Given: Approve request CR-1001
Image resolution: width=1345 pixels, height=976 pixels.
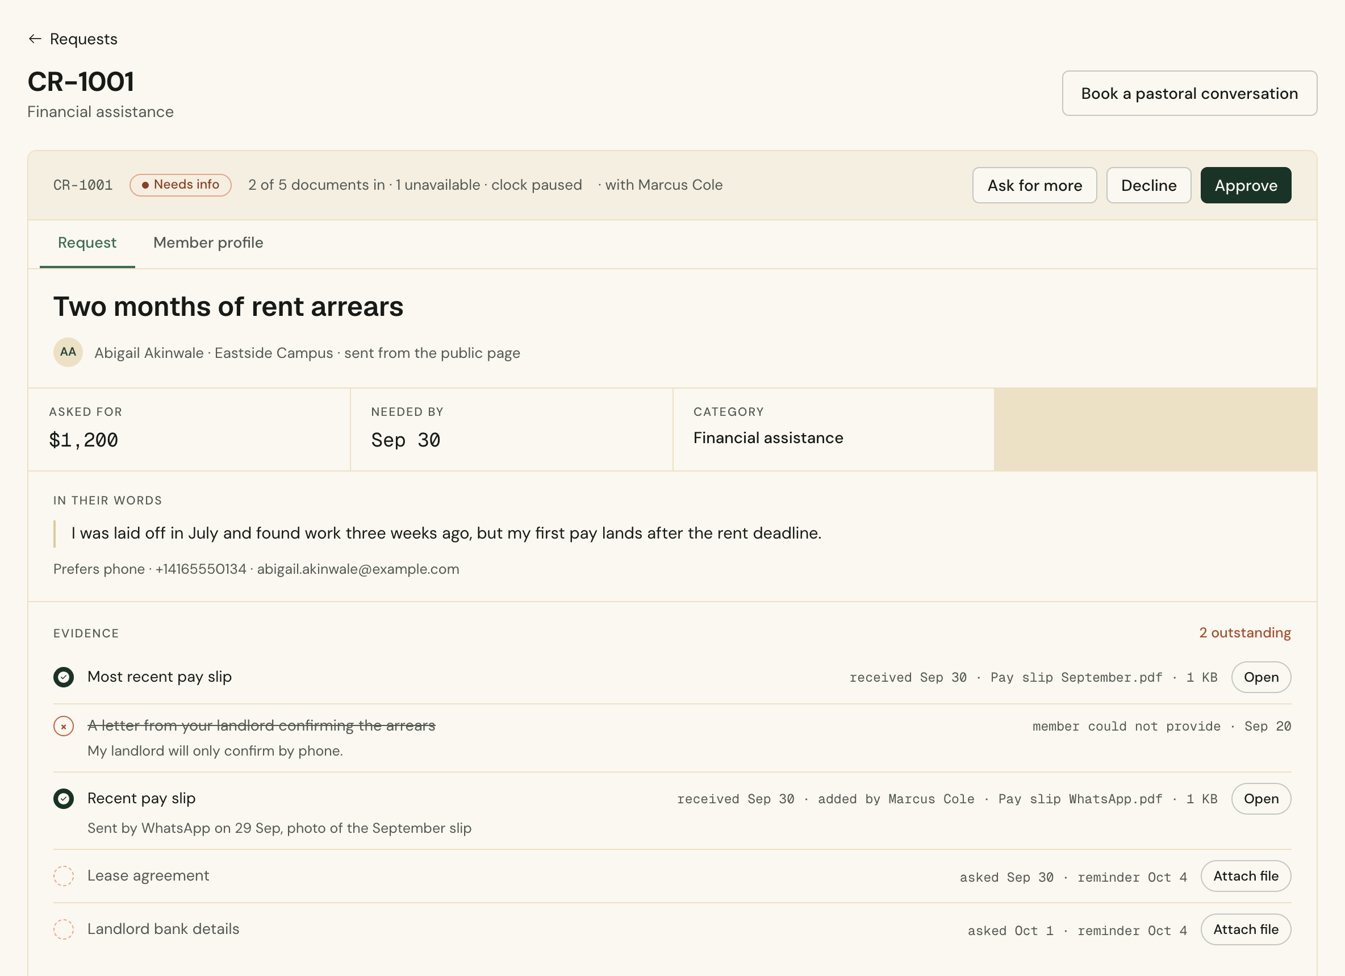Looking at the screenshot, I should [x=1246, y=185].
